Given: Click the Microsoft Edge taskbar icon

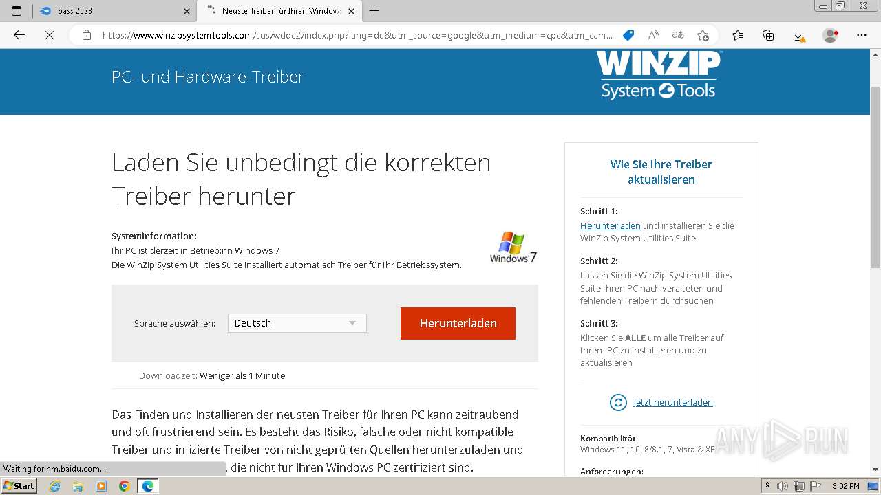Looking at the screenshot, I should tap(147, 486).
